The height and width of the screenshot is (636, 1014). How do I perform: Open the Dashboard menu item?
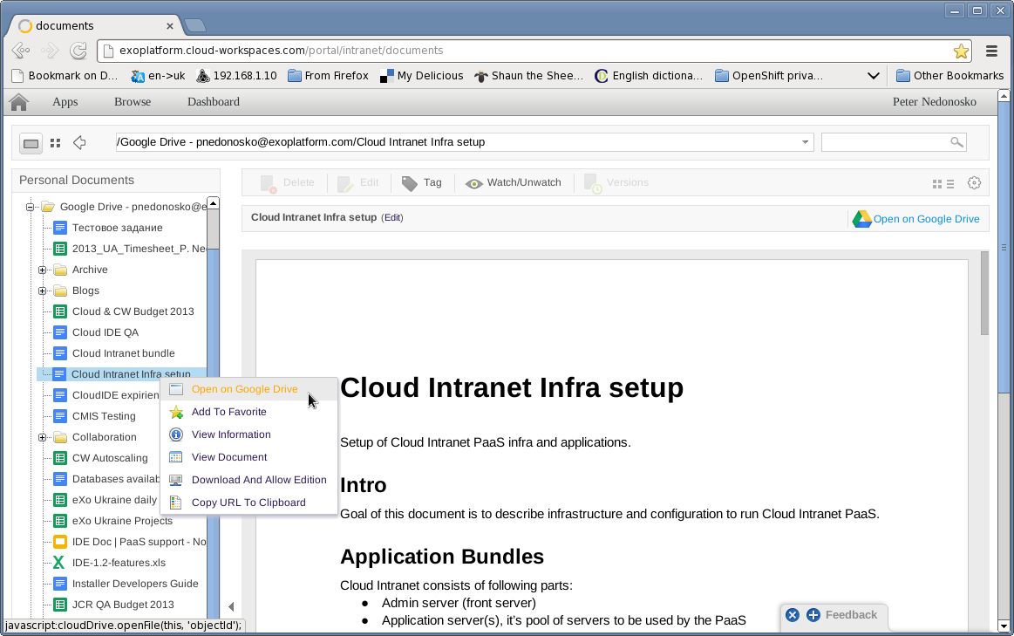pyautogui.click(x=214, y=101)
